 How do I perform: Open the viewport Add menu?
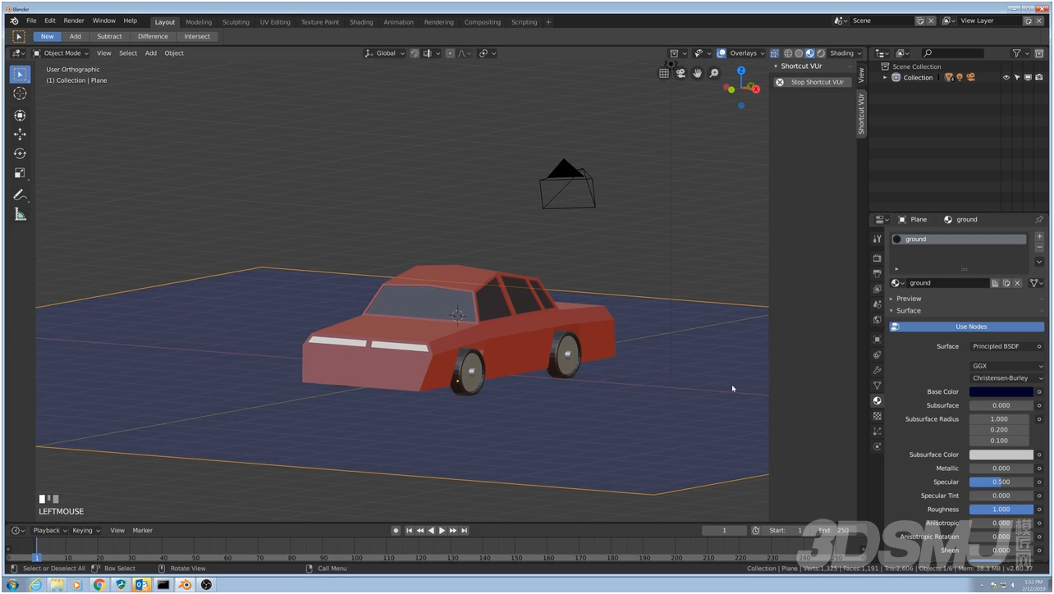(x=151, y=53)
